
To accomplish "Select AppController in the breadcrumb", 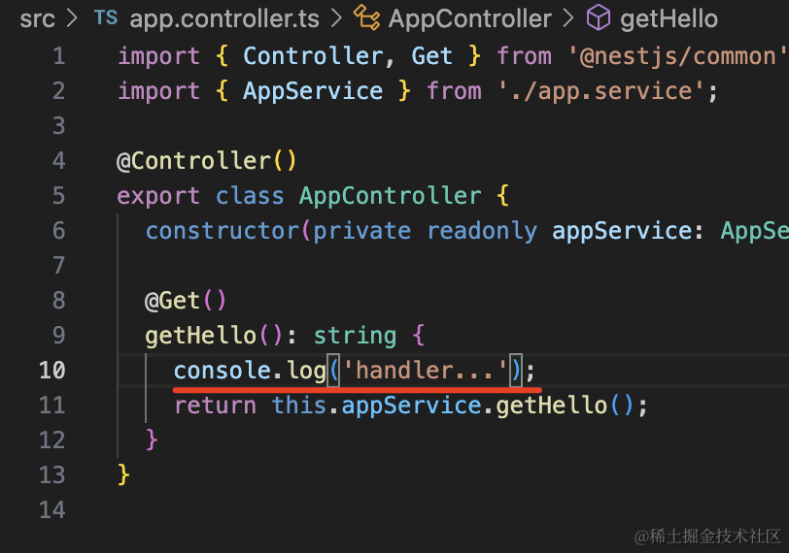I will [x=470, y=19].
